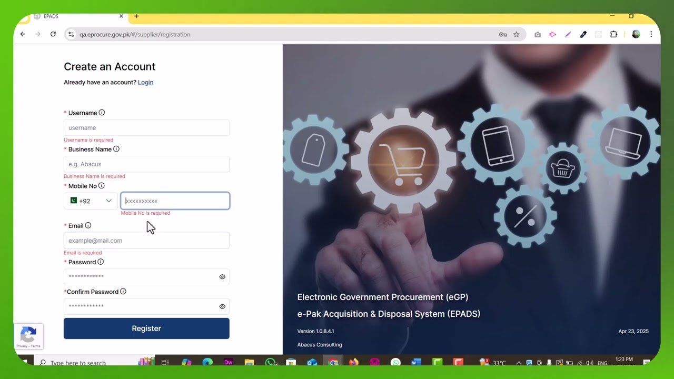Select the EPADS browser tab
Screen dimensions: 674x379
click(78, 16)
